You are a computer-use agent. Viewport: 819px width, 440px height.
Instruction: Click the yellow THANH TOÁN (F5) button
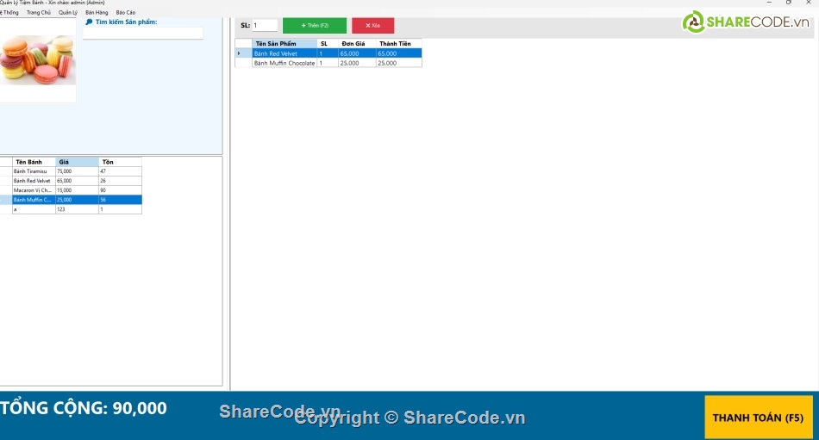(x=758, y=418)
